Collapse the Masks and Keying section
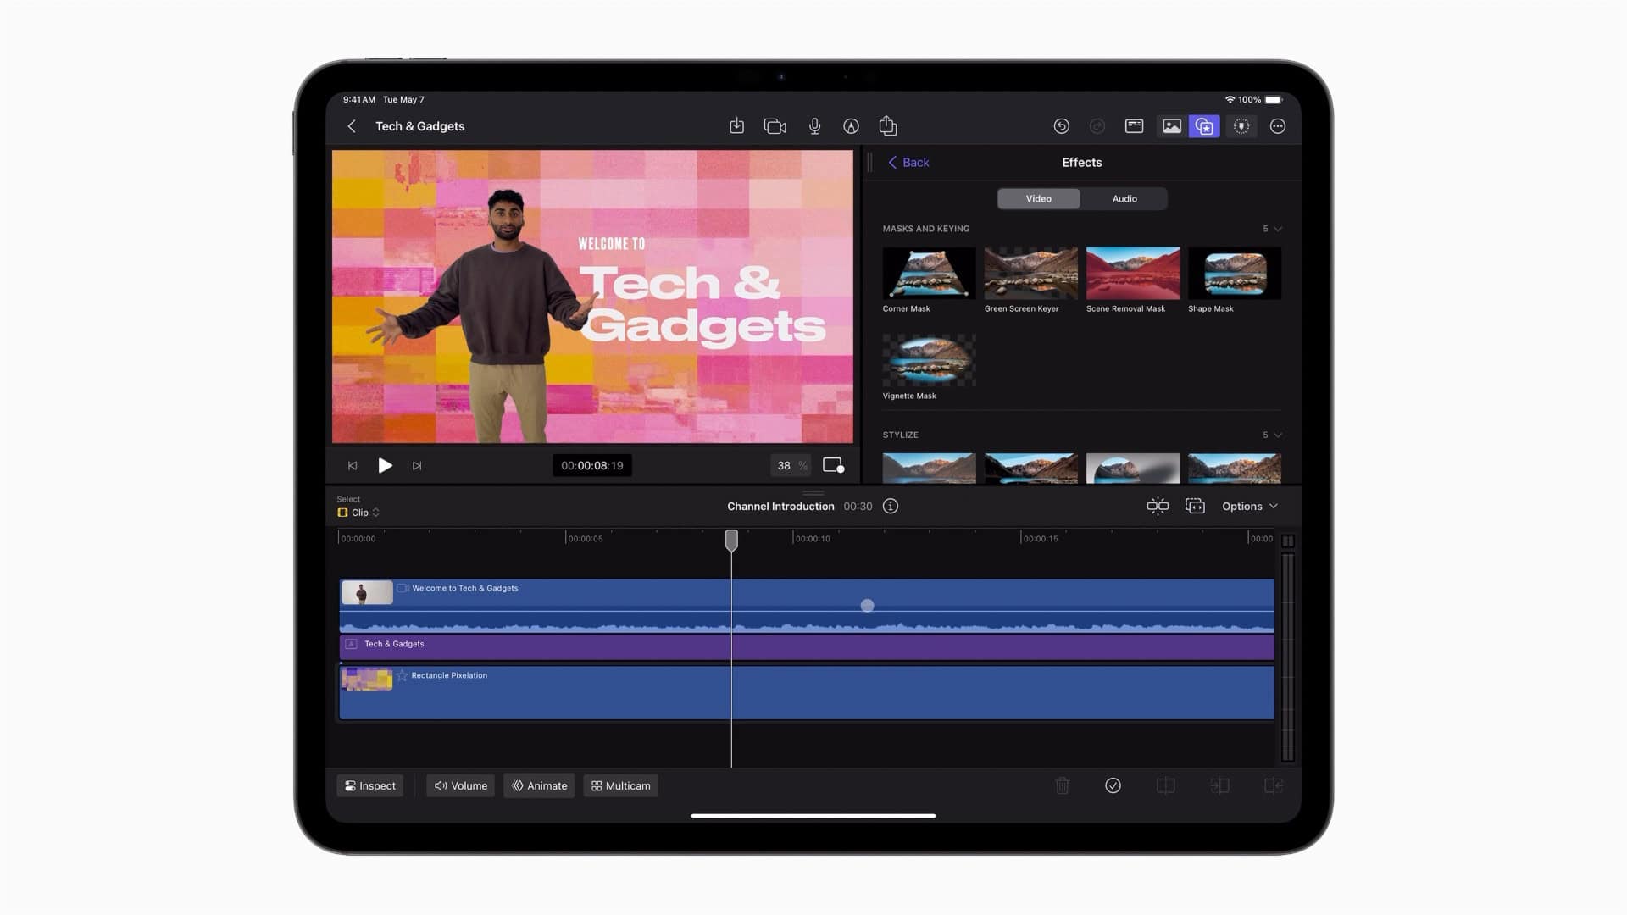 1278,229
